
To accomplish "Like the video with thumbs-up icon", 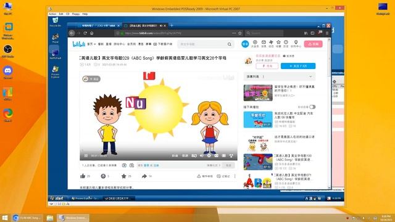I will [x=83, y=176].
